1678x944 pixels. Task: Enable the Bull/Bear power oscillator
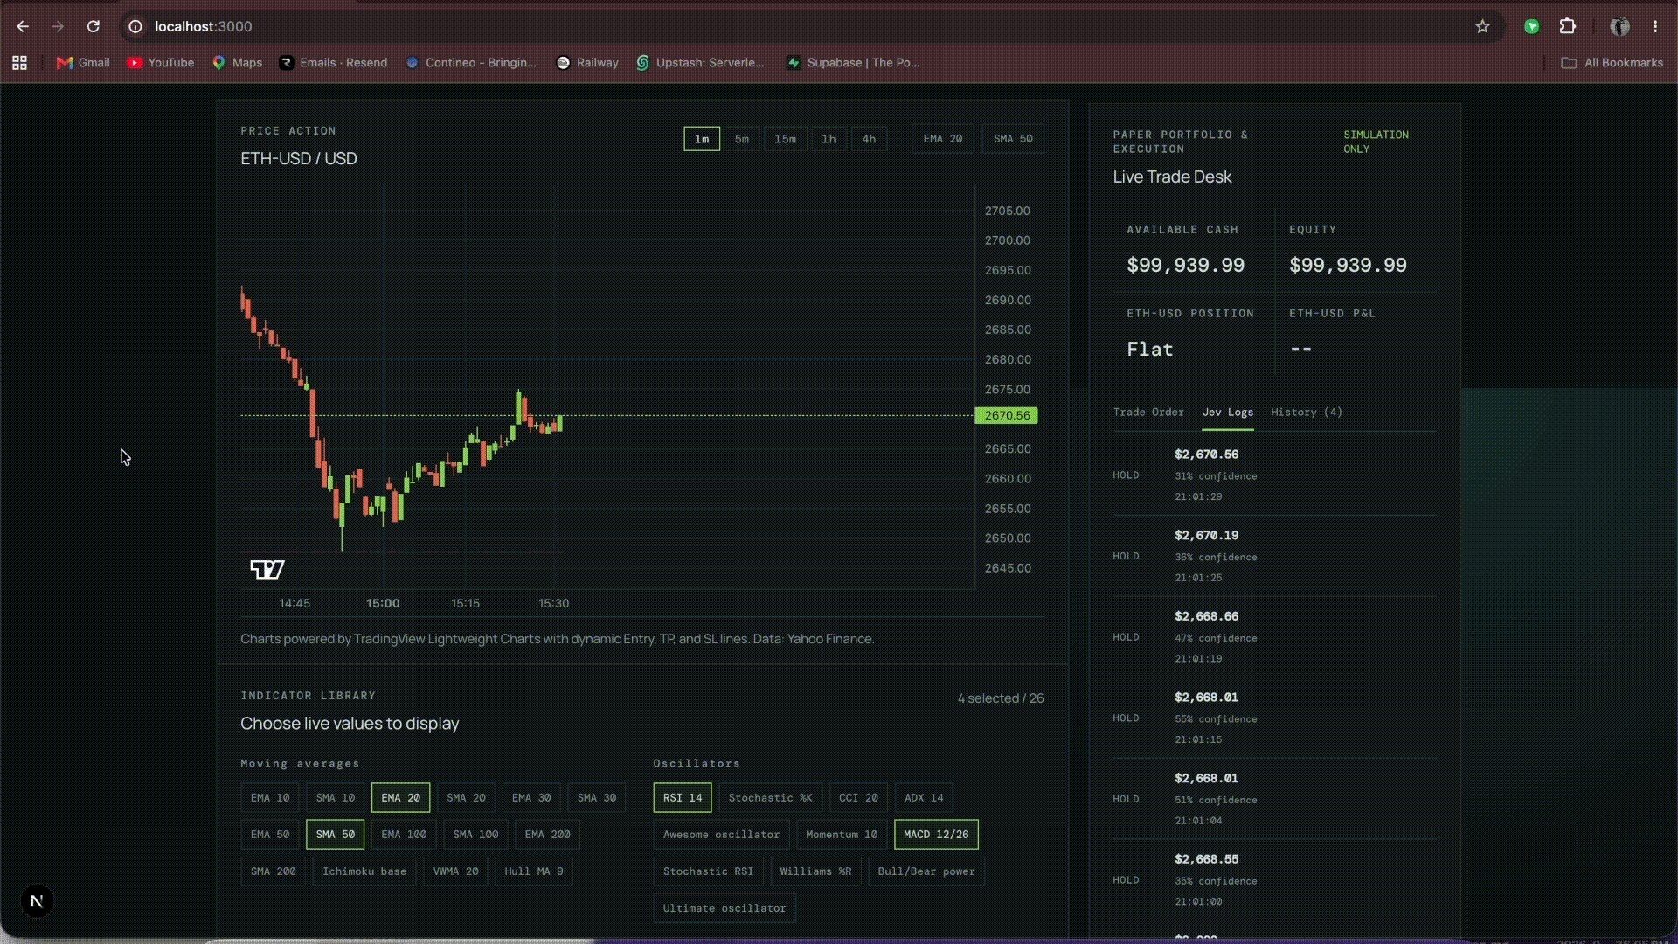(926, 871)
